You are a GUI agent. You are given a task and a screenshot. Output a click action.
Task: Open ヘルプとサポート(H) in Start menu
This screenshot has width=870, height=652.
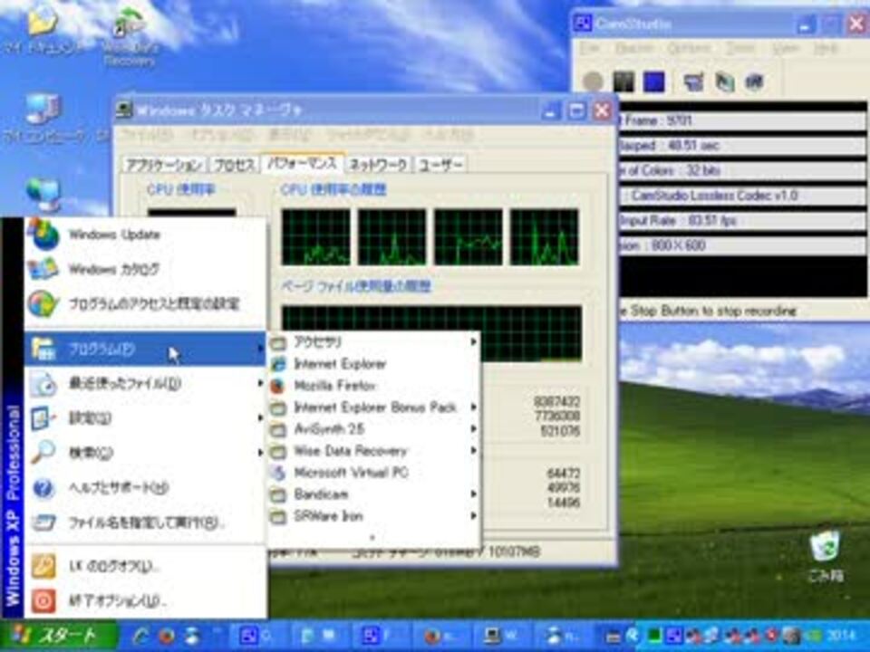[145, 487]
